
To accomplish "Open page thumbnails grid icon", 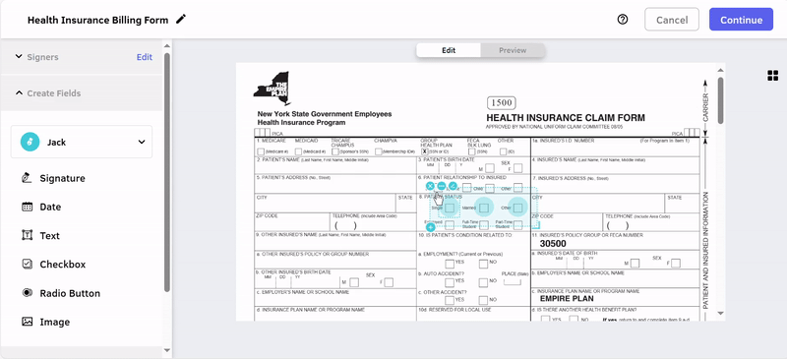I will click(x=772, y=76).
